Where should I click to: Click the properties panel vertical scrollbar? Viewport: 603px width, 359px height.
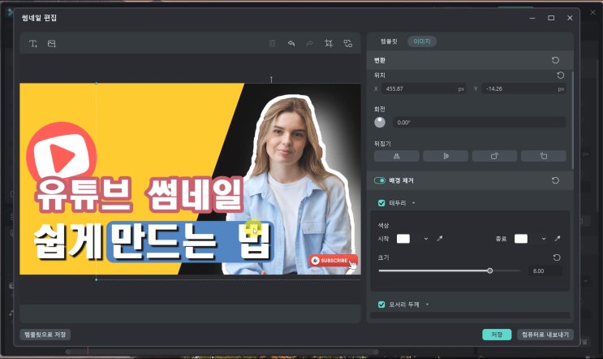(x=572, y=119)
